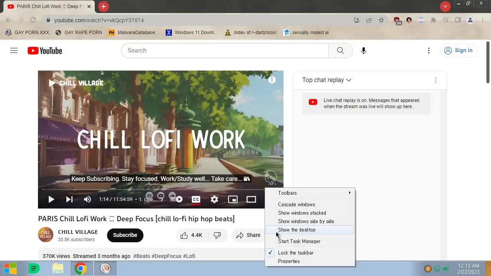Open Chrome media controls icon
The height and width of the screenshot is (276, 491).
point(446,20)
